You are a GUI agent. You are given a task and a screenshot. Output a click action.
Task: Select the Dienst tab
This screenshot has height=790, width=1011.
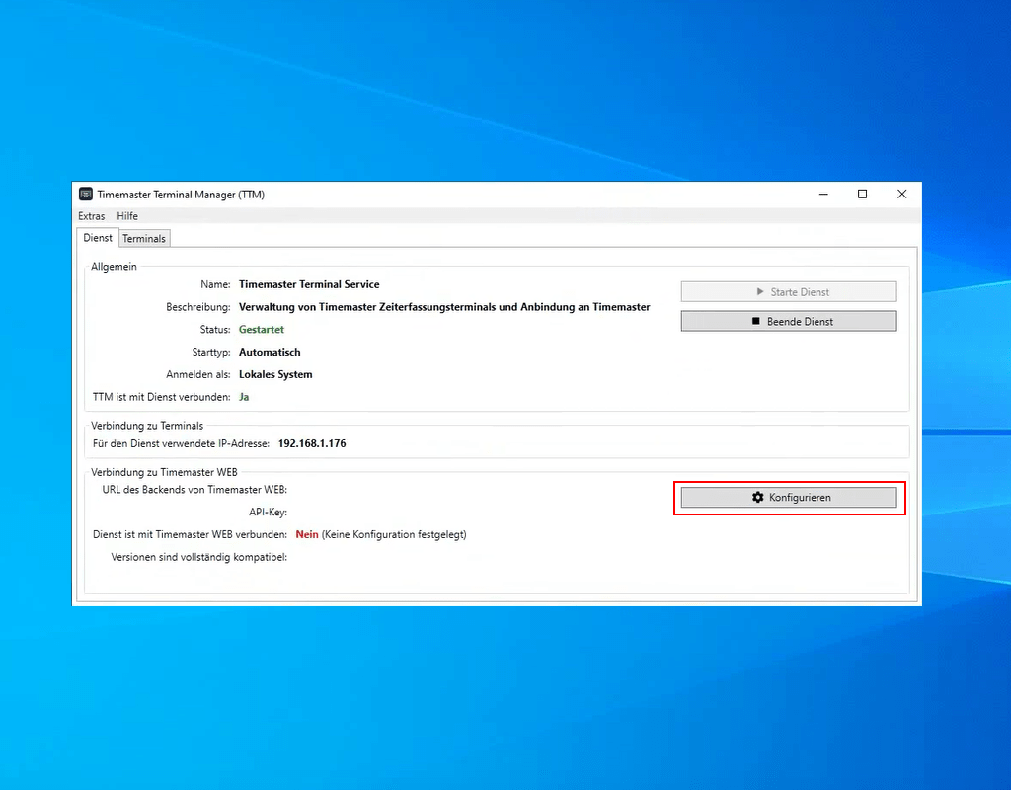coord(98,238)
